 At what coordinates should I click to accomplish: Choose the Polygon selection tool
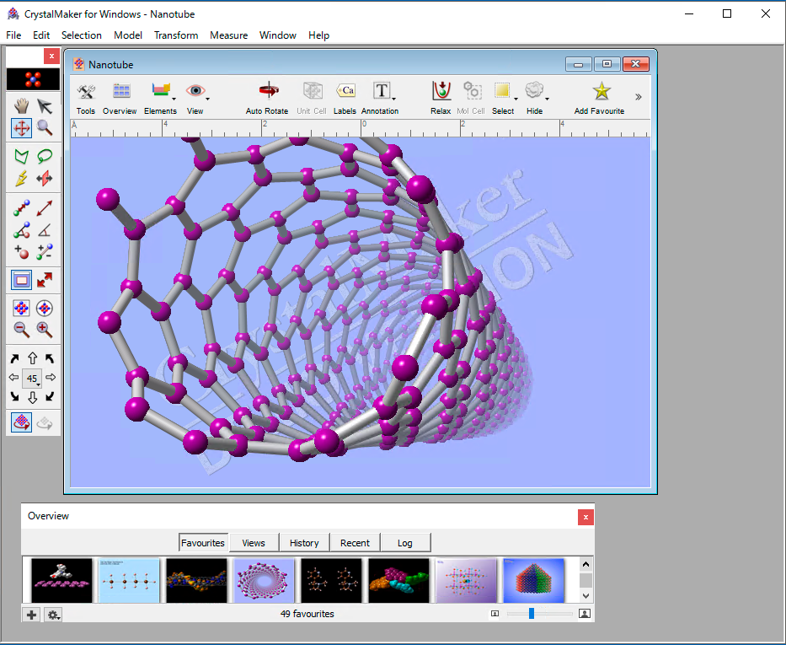pyautogui.click(x=21, y=157)
